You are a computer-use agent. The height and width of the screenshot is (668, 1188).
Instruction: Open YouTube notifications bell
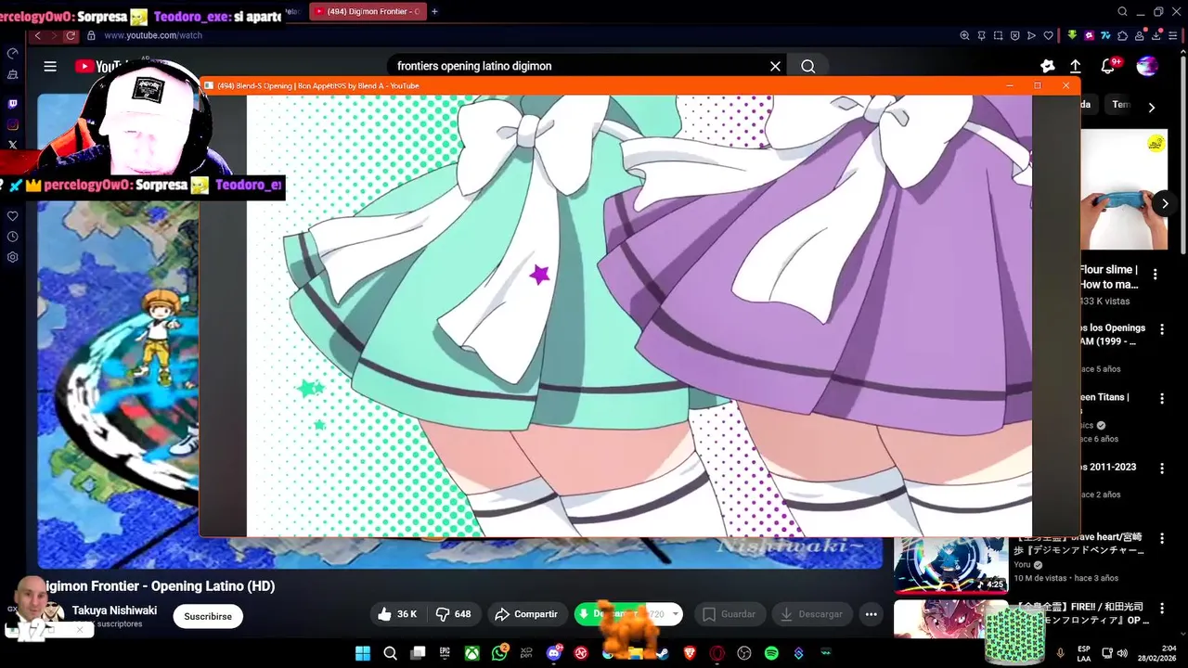pos(1108,66)
